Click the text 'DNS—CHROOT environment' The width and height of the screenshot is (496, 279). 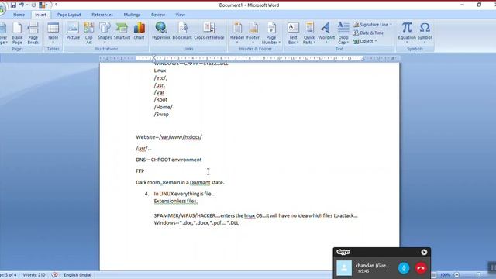click(x=169, y=160)
